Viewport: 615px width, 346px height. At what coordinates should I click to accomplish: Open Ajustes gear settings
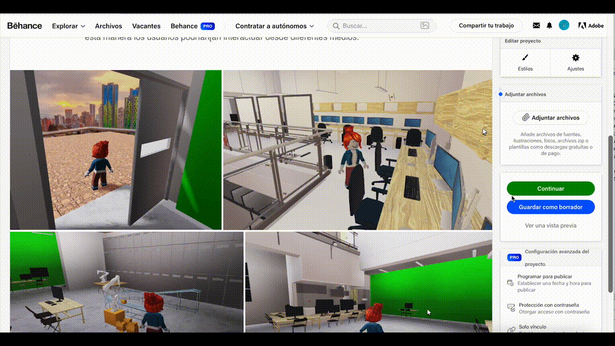pyautogui.click(x=575, y=62)
